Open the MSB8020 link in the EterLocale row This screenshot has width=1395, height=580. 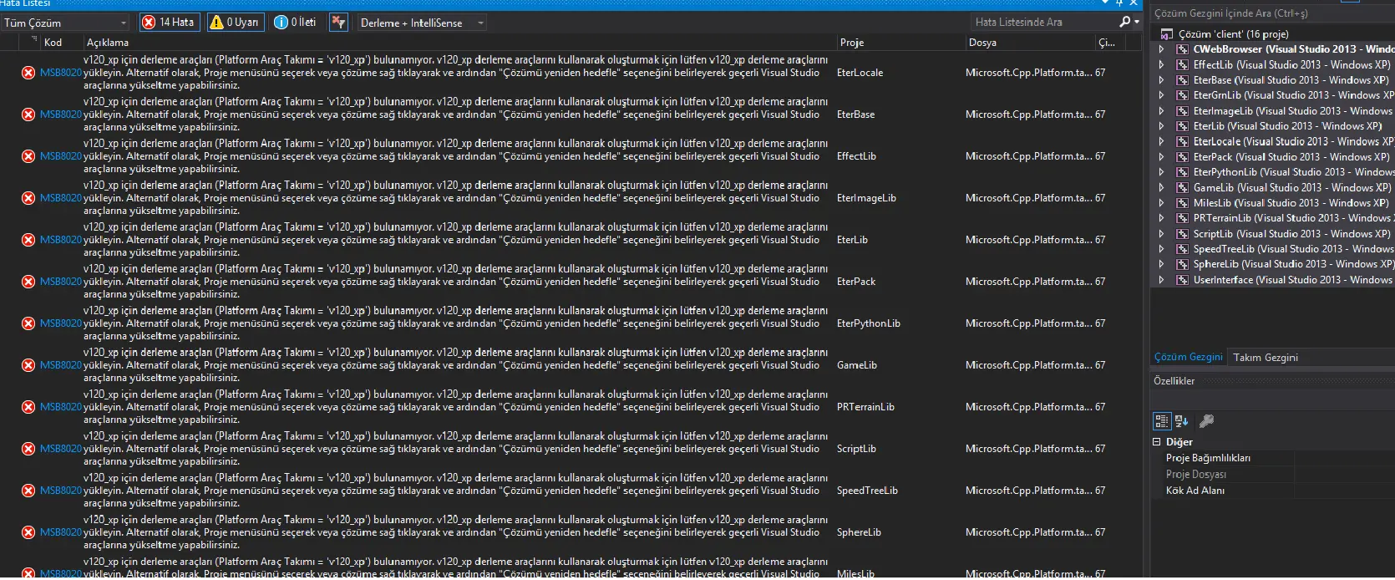coord(61,73)
